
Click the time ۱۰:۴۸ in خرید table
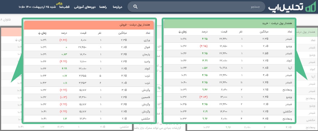pyautogui.click(x=184, y=39)
